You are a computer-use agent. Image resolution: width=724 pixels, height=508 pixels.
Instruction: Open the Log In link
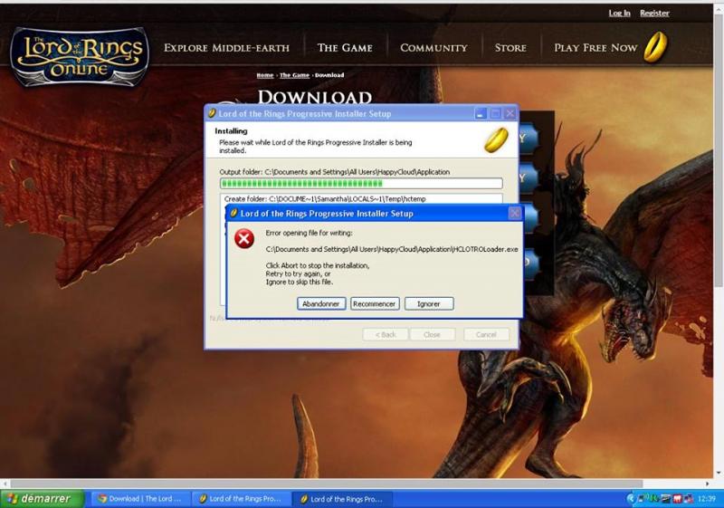pyautogui.click(x=619, y=13)
